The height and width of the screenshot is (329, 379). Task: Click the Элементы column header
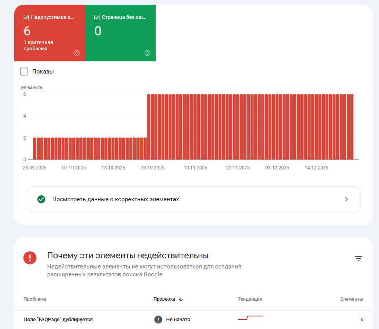[351, 299]
